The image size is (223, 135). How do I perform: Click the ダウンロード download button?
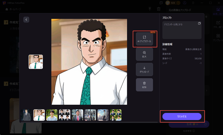[x=144, y=69]
